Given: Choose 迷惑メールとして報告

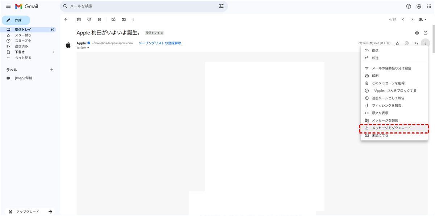Looking at the screenshot, I should [x=394, y=98].
